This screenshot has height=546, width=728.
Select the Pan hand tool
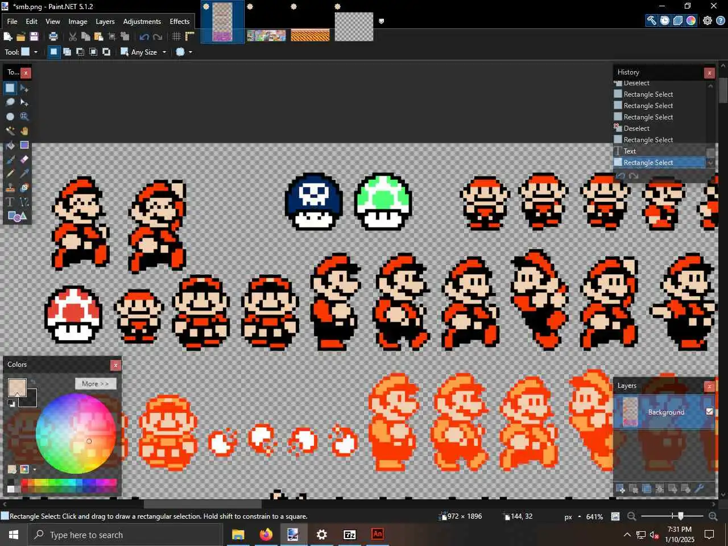tap(24, 131)
